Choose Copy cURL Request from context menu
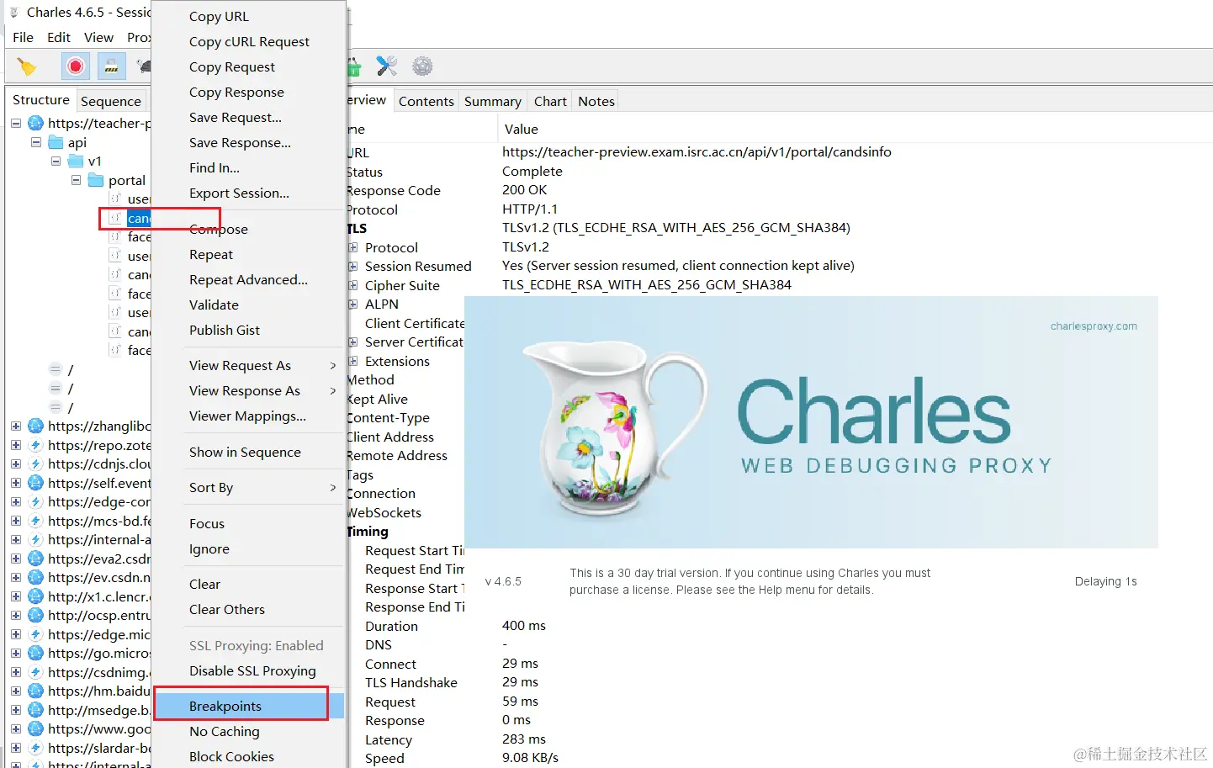 tap(249, 41)
